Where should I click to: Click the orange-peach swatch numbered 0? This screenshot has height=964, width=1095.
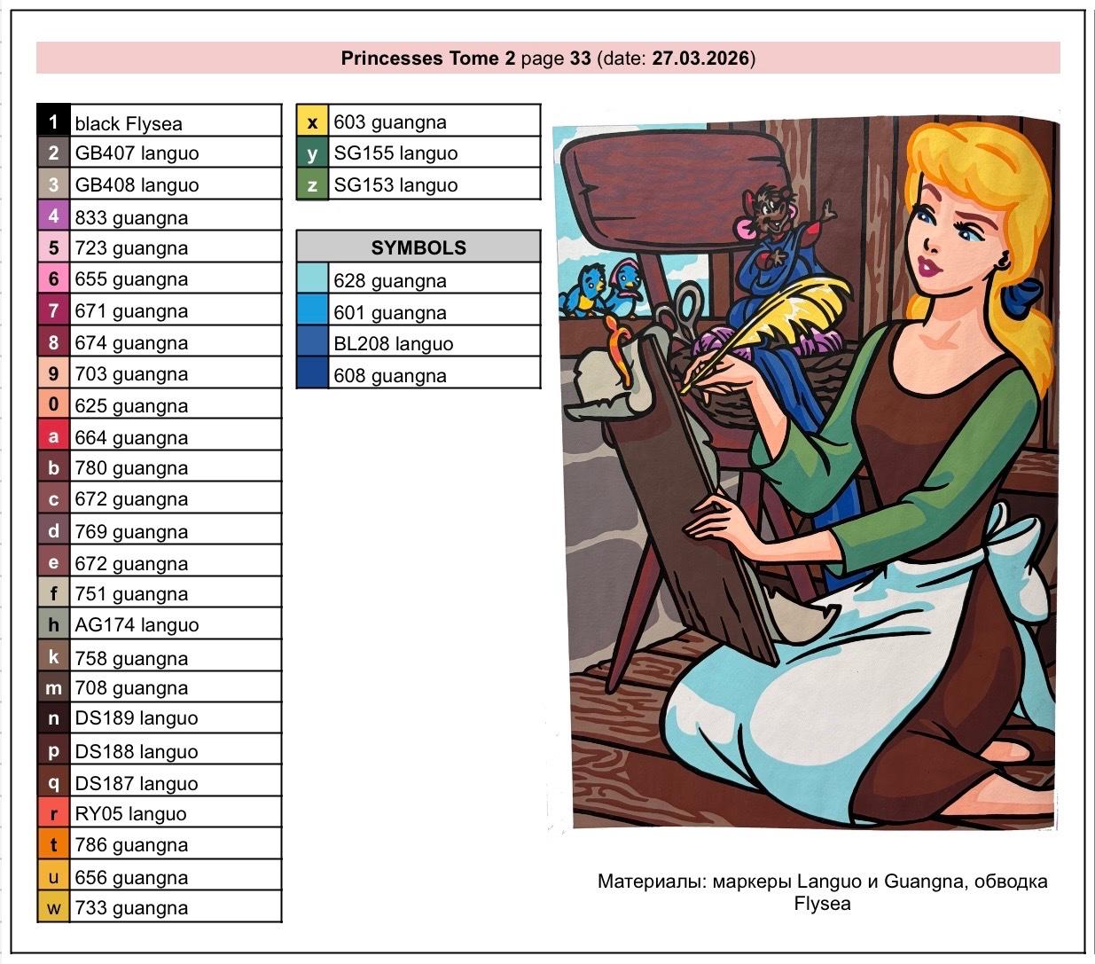pos(53,405)
